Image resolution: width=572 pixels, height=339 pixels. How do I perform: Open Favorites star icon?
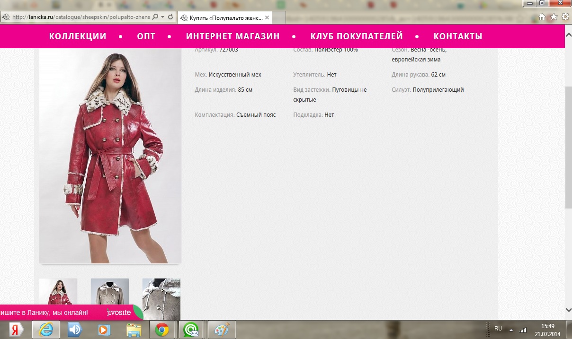[x=554, y=17]
